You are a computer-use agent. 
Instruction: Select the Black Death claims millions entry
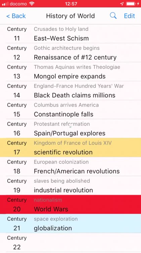click(70, 91)
